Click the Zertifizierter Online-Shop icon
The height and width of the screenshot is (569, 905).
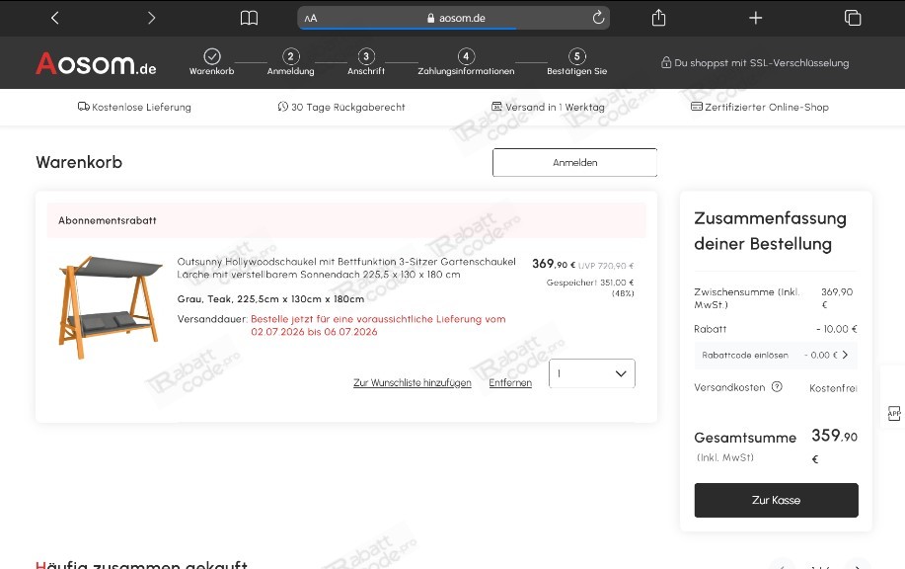coord(697,107)
